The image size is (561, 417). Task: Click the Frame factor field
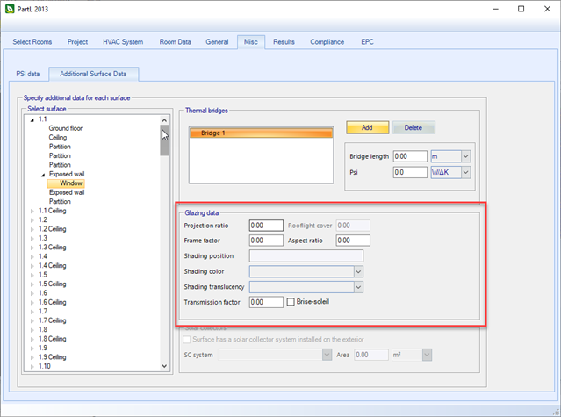266,241
